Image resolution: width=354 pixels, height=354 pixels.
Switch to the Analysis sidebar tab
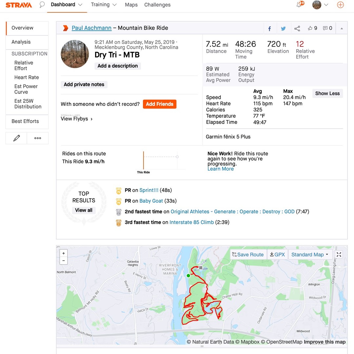tap(21, 42)
